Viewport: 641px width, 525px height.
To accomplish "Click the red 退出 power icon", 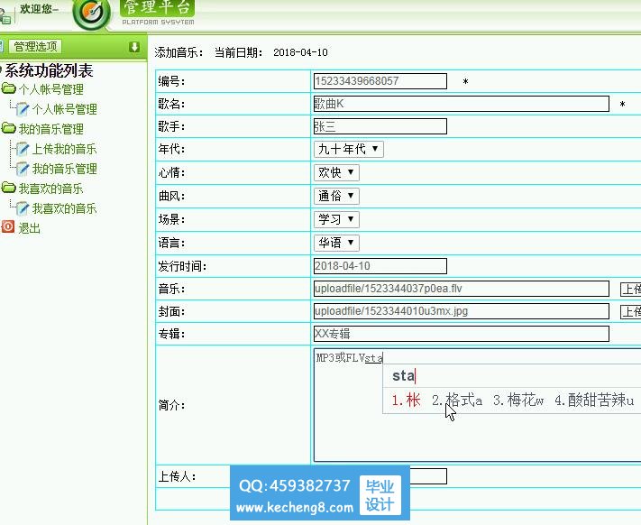I will click(8, 226).
